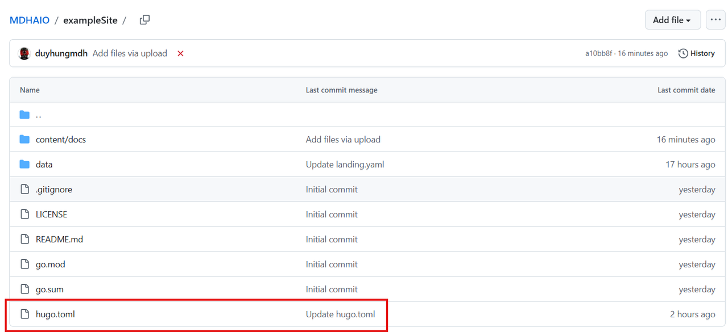Open the three-dots more options menu
The height and width of the screenshot is (336, 728).
coord(715,20)
